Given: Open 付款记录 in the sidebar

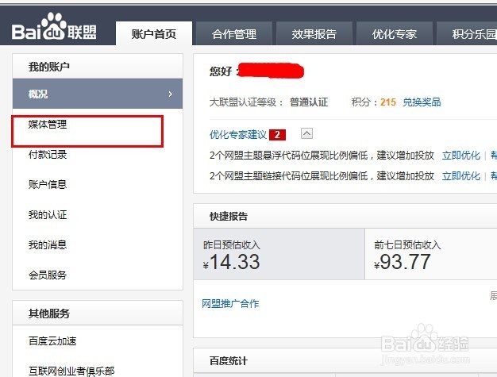Looking at the screenshot, I should (48, 154).
